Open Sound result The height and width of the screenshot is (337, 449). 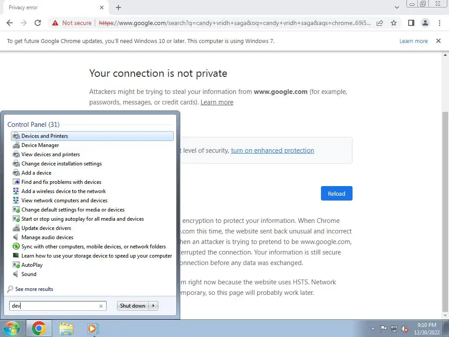pyautogui.click(x=92, y=274)
